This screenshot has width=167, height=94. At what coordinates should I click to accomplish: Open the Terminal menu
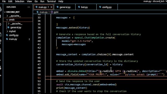pyautogui.click(x=51, y=1)
